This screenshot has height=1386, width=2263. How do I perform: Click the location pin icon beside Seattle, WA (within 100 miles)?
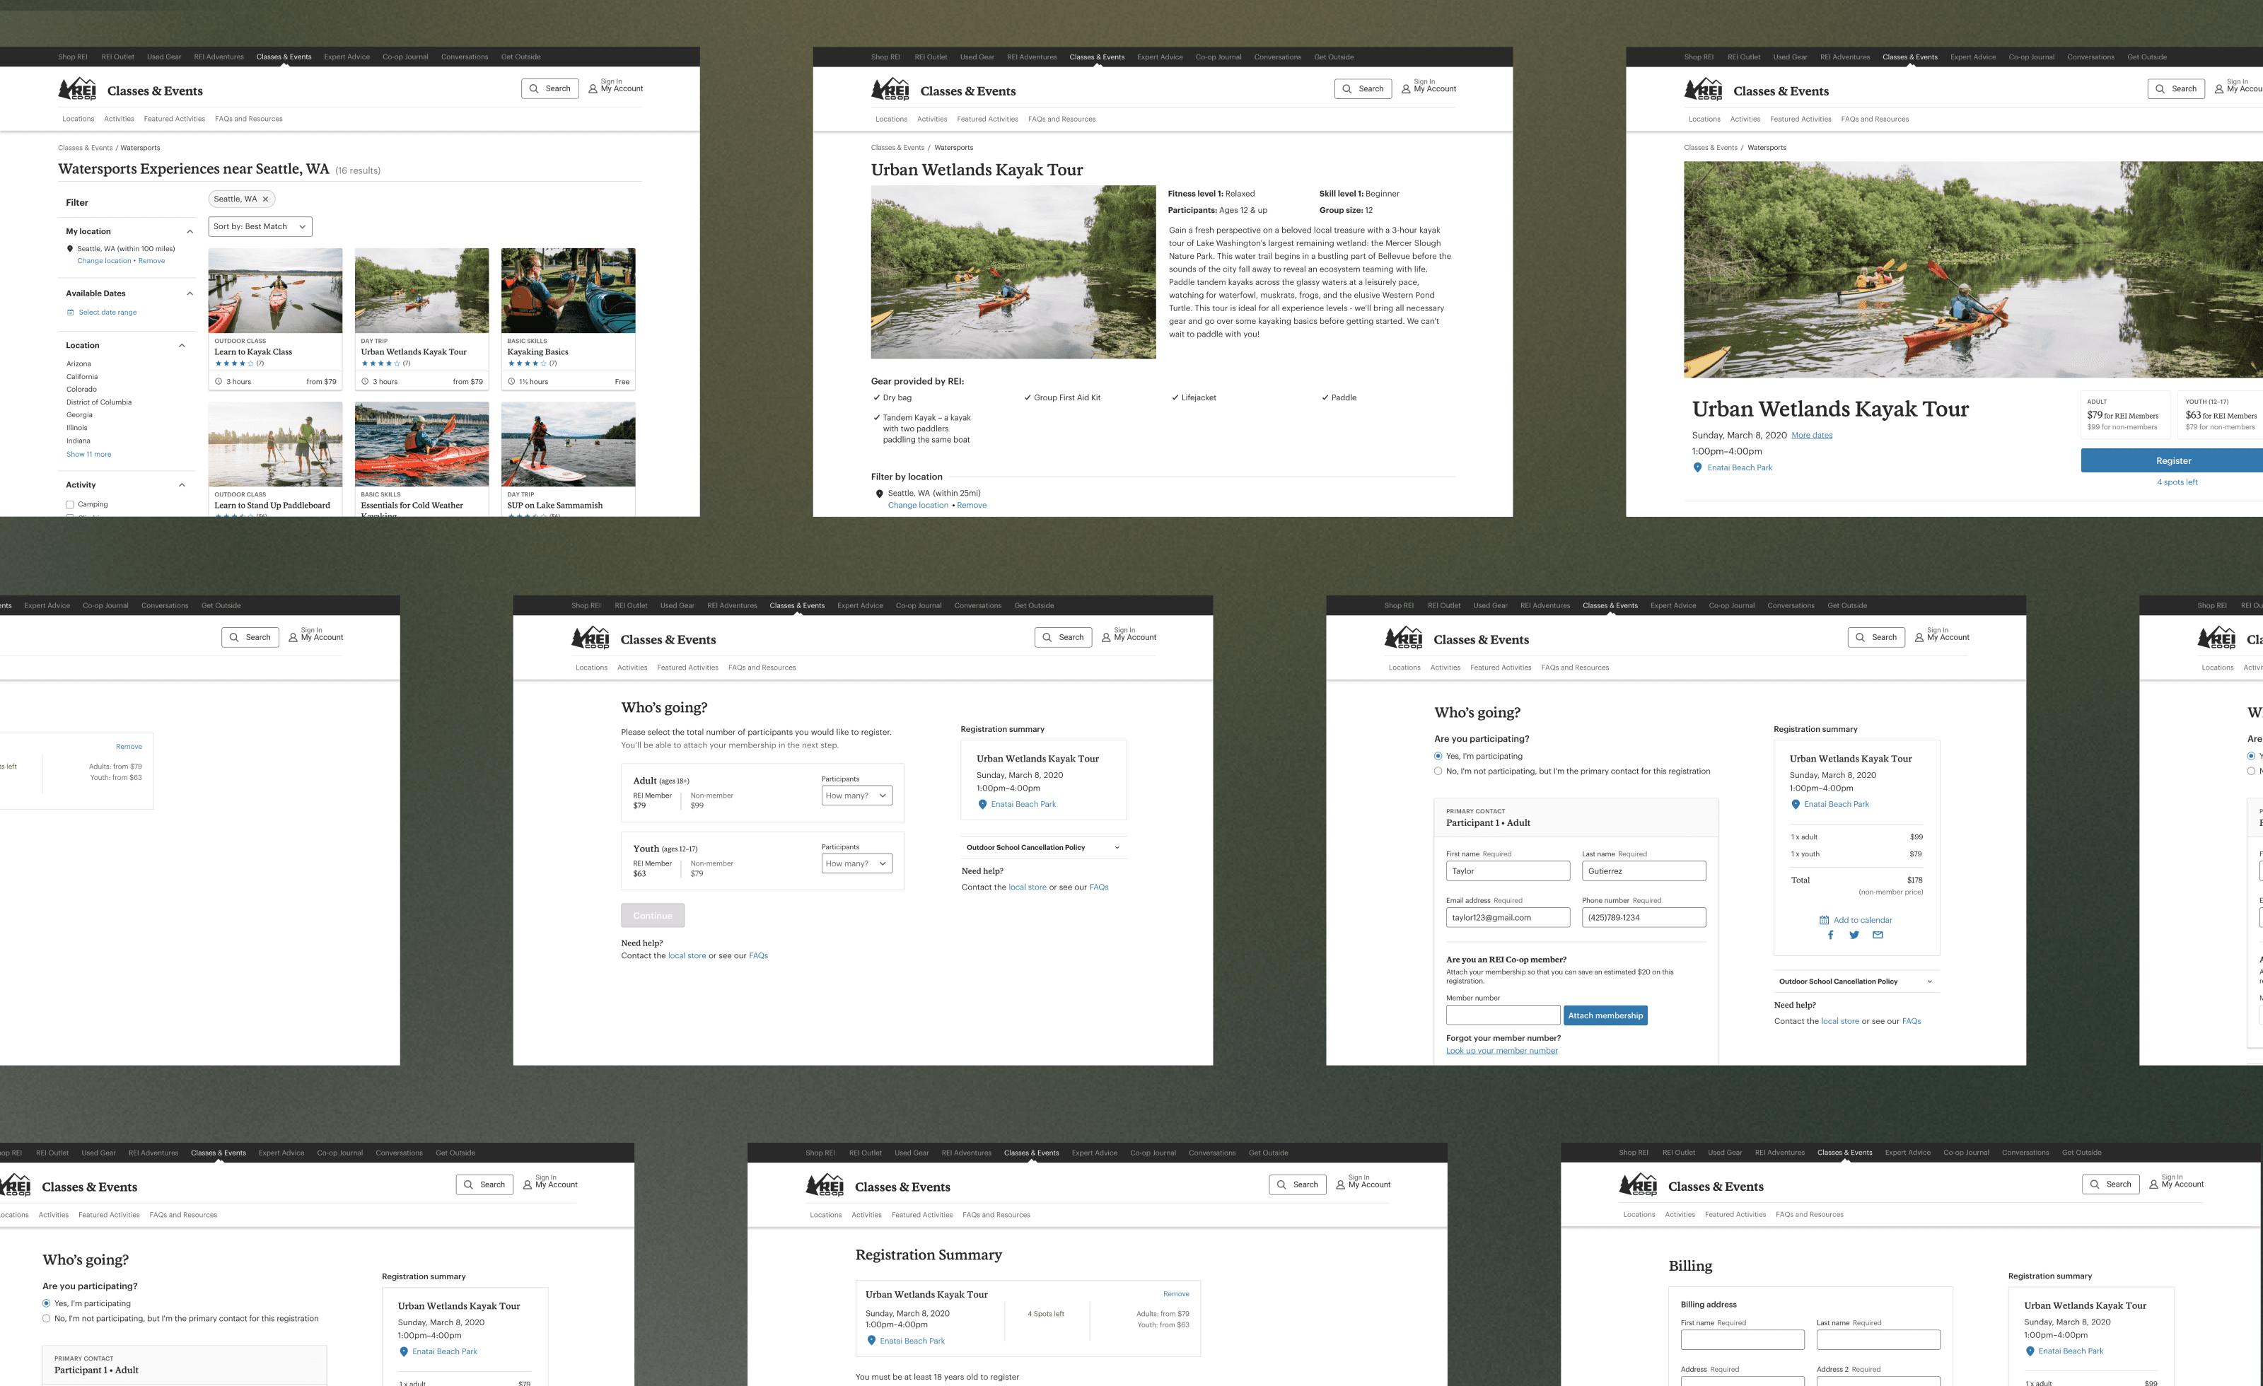point(70,249)
